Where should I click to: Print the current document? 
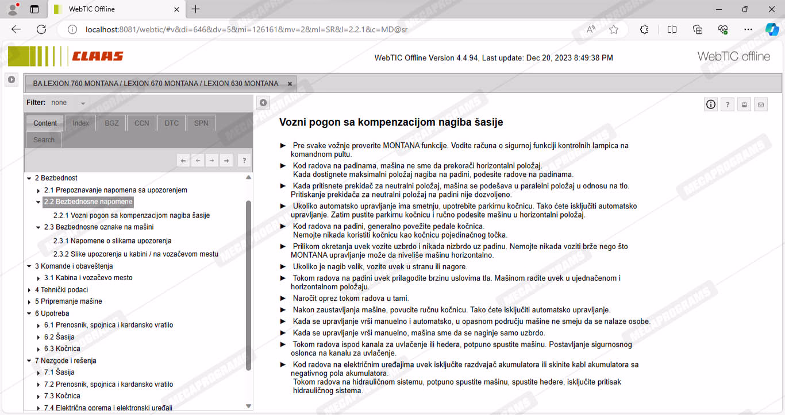click(x=744, y=104)
